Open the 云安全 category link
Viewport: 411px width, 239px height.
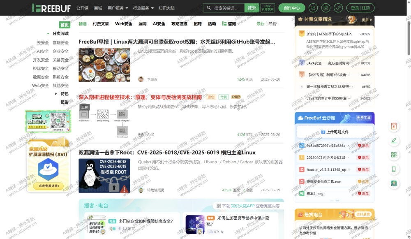click(x=43, y=42)
